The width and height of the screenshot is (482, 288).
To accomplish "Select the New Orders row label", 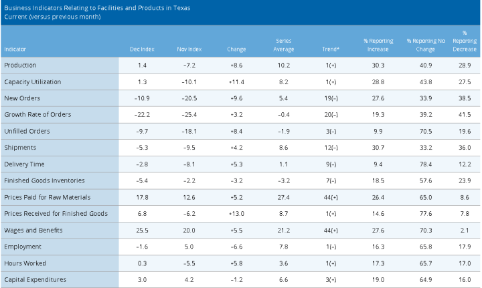I will coord(22,98).
